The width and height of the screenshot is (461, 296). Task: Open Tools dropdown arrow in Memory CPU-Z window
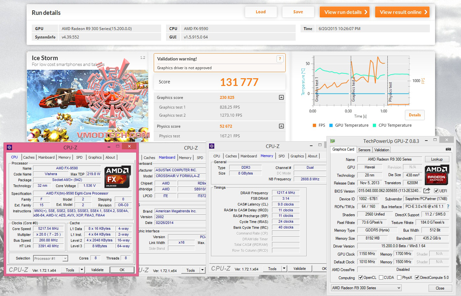(x=284, y=269)
